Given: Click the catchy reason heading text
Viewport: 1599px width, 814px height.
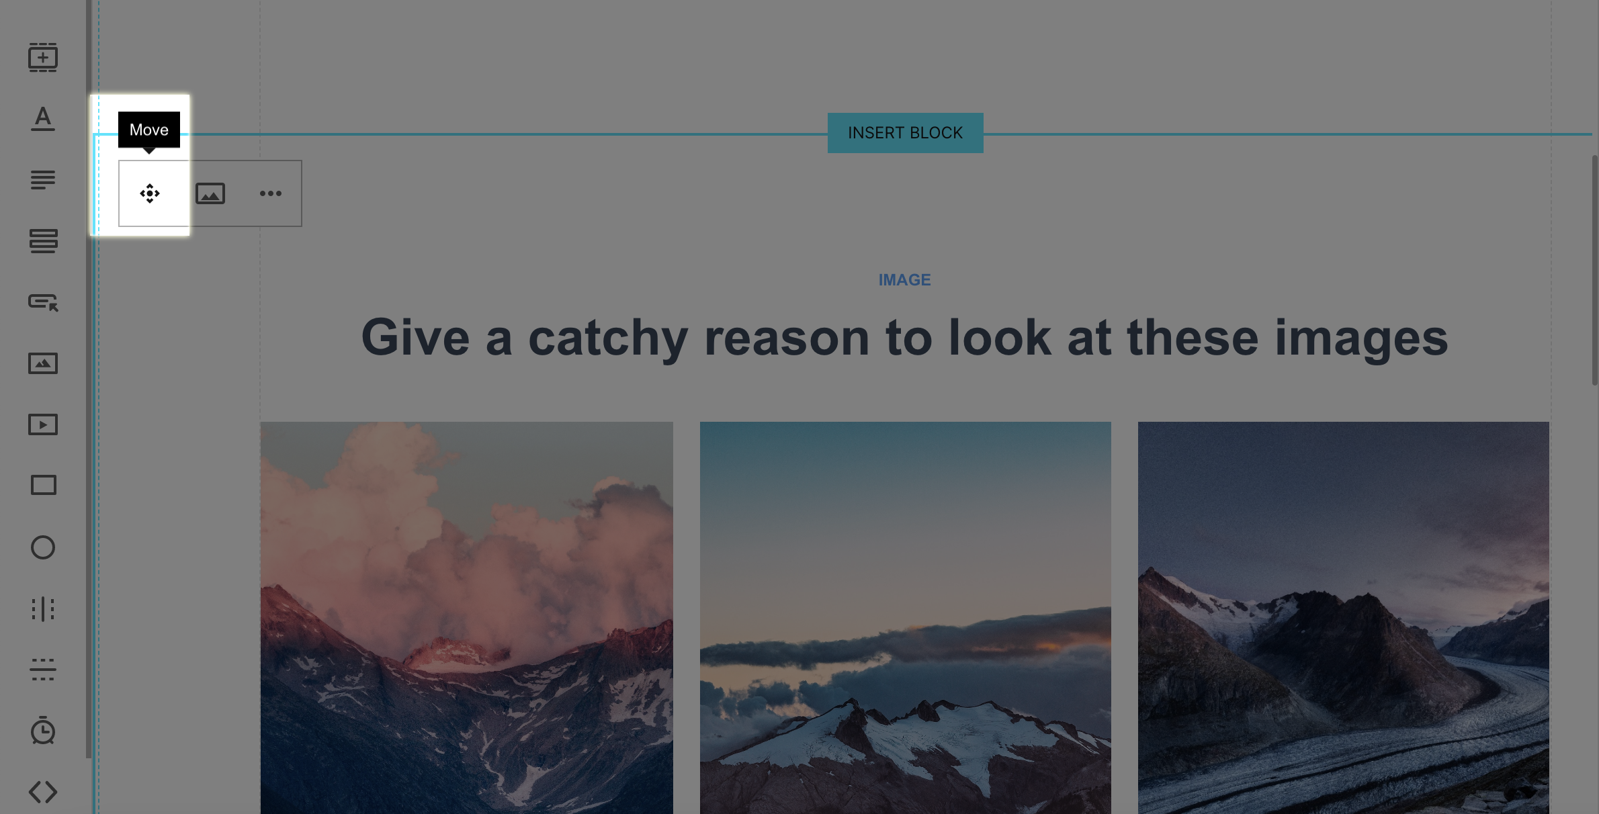Looking at the screenshot, I should click(904, 337).
